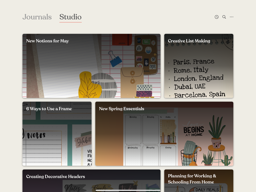Switch to the Journals tab
The image size is (256, 192).
point(37,17)
